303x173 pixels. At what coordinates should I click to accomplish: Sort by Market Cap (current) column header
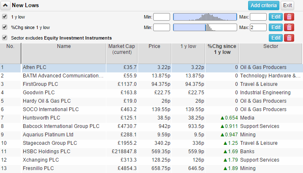pyautogui.click(x=122, y=53)
